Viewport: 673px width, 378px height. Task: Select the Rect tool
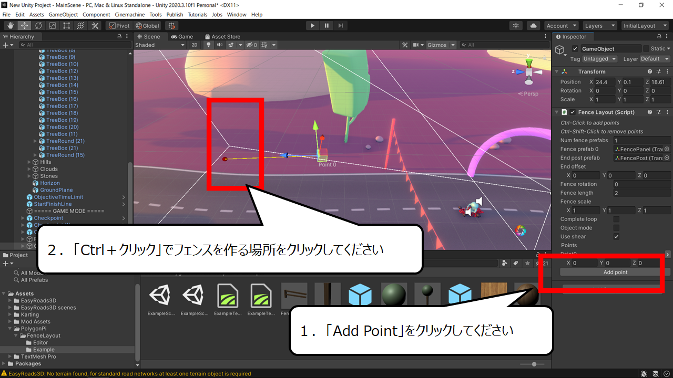(x=67, y=26)
